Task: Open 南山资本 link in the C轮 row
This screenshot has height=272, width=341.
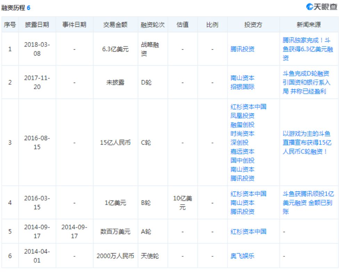Action: point(242,169)
